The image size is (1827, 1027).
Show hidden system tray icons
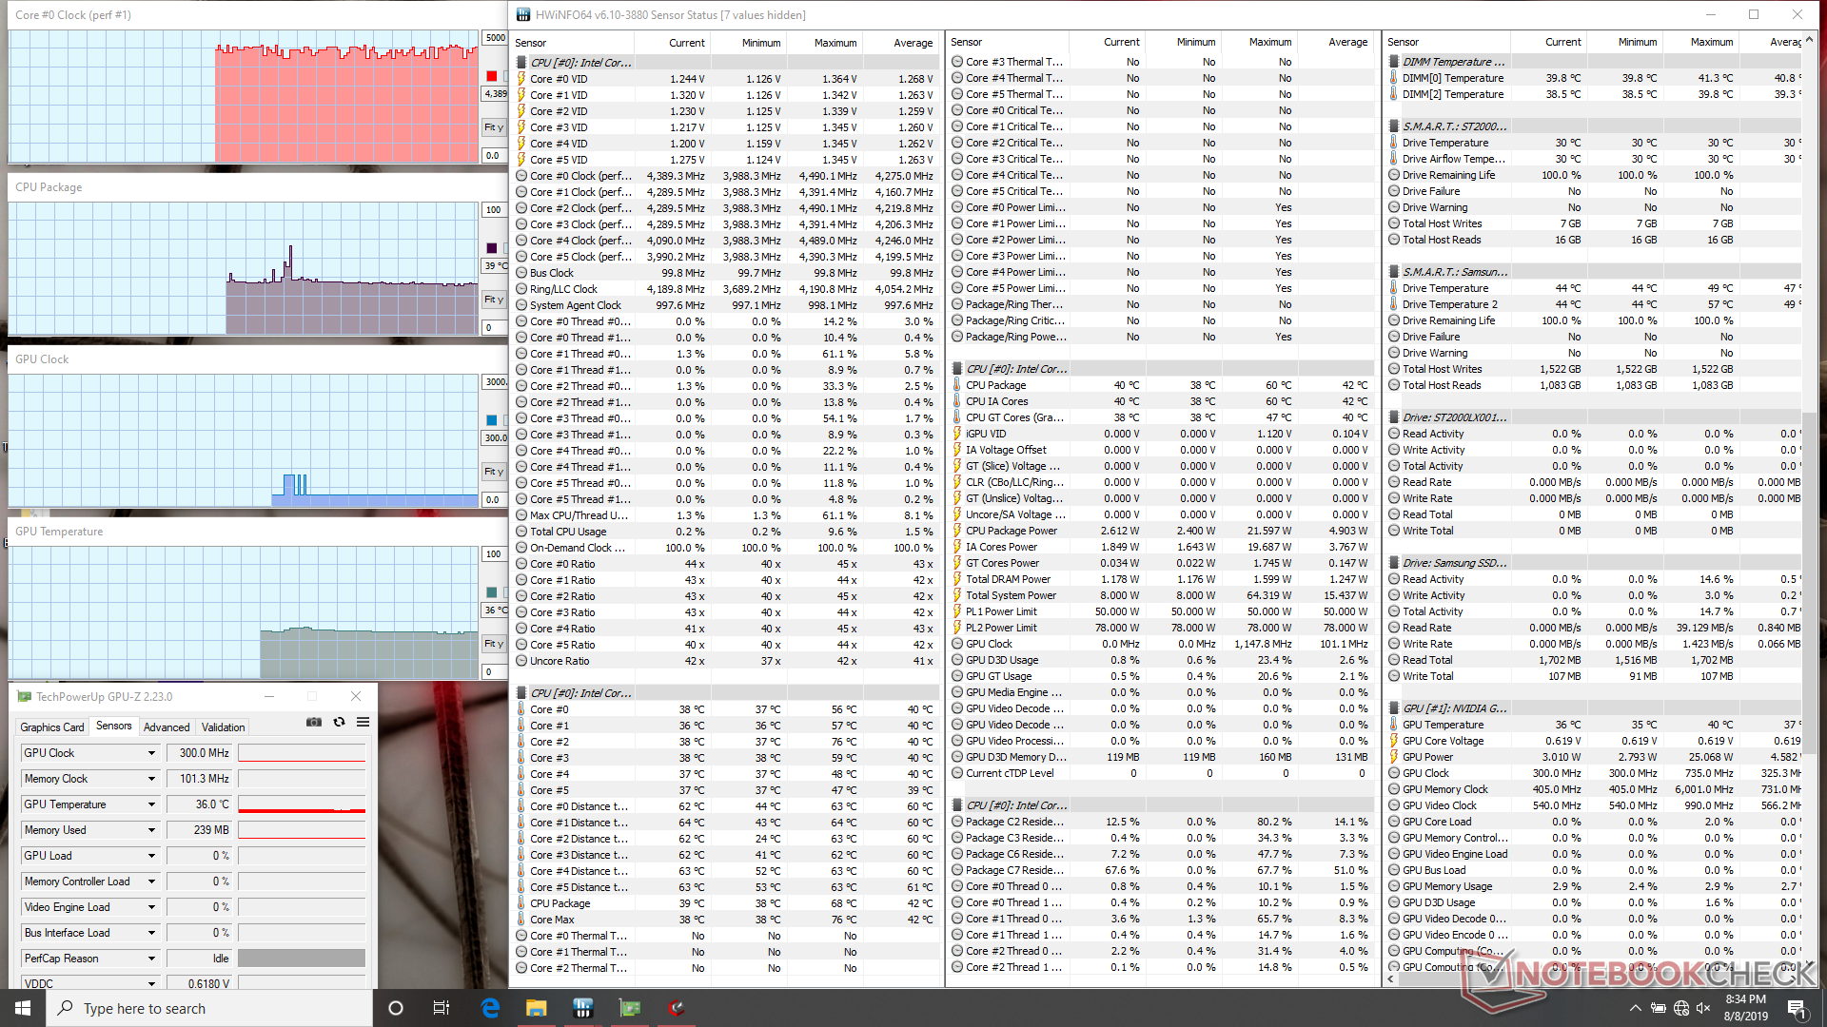[1635, 1008]
